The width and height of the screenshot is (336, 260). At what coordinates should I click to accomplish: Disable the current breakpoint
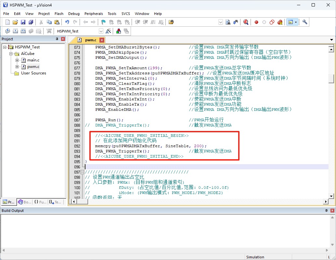click(x=264, y=22)
